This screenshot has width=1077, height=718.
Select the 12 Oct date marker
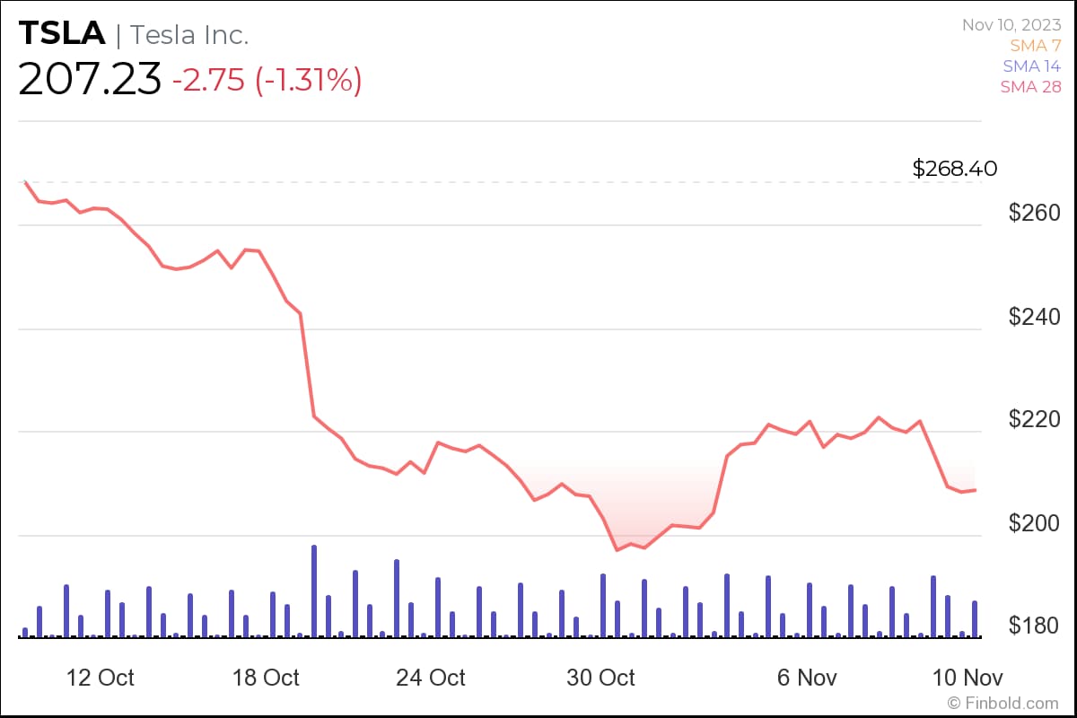(101, 678)
